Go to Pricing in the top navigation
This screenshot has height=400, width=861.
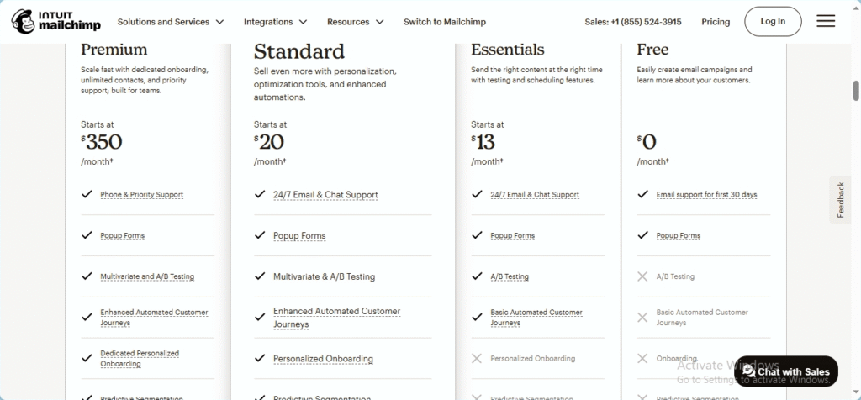pos(716,22)
